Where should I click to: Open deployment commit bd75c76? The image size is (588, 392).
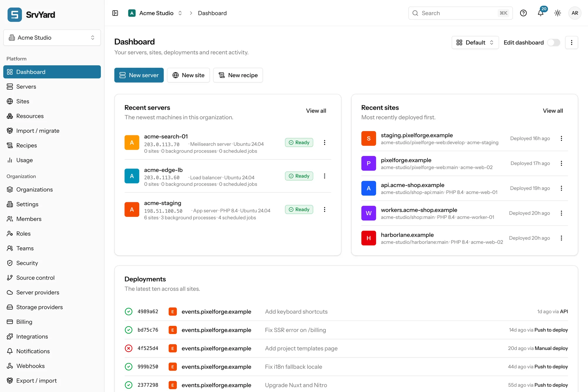coord(148,330)
